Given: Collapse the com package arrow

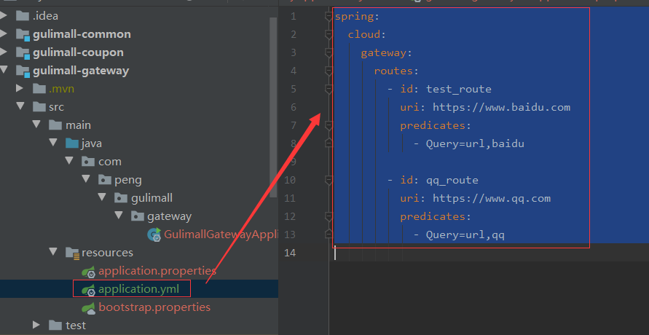Looking at the screenshot, I should (69, 161).
